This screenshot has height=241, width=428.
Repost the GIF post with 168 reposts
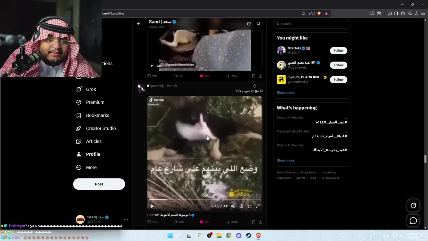click(x=178, y=76)
